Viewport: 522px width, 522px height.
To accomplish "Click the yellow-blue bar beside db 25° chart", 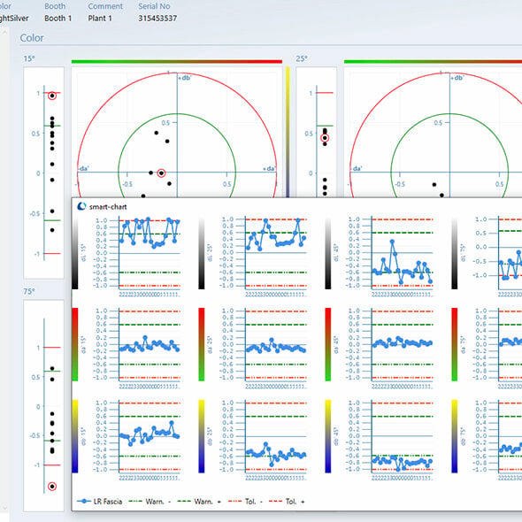I will 202,436.
